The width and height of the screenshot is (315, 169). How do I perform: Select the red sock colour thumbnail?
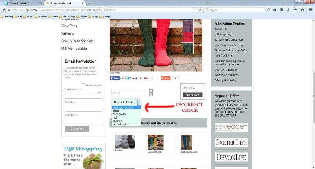coord(188,37)
